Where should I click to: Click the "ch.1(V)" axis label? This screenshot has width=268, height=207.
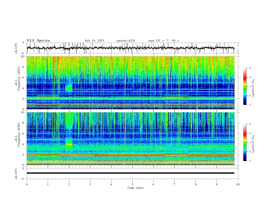(x=16, y=48)
